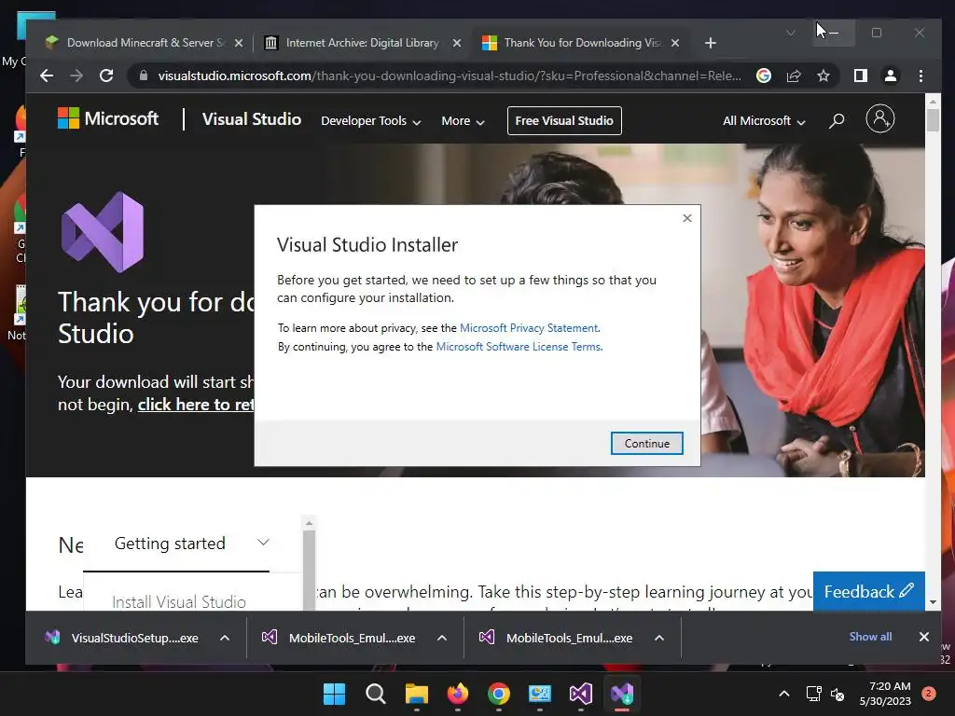
Task: Open File Explorer from taskbar
Action: click(x=417, y=694)
